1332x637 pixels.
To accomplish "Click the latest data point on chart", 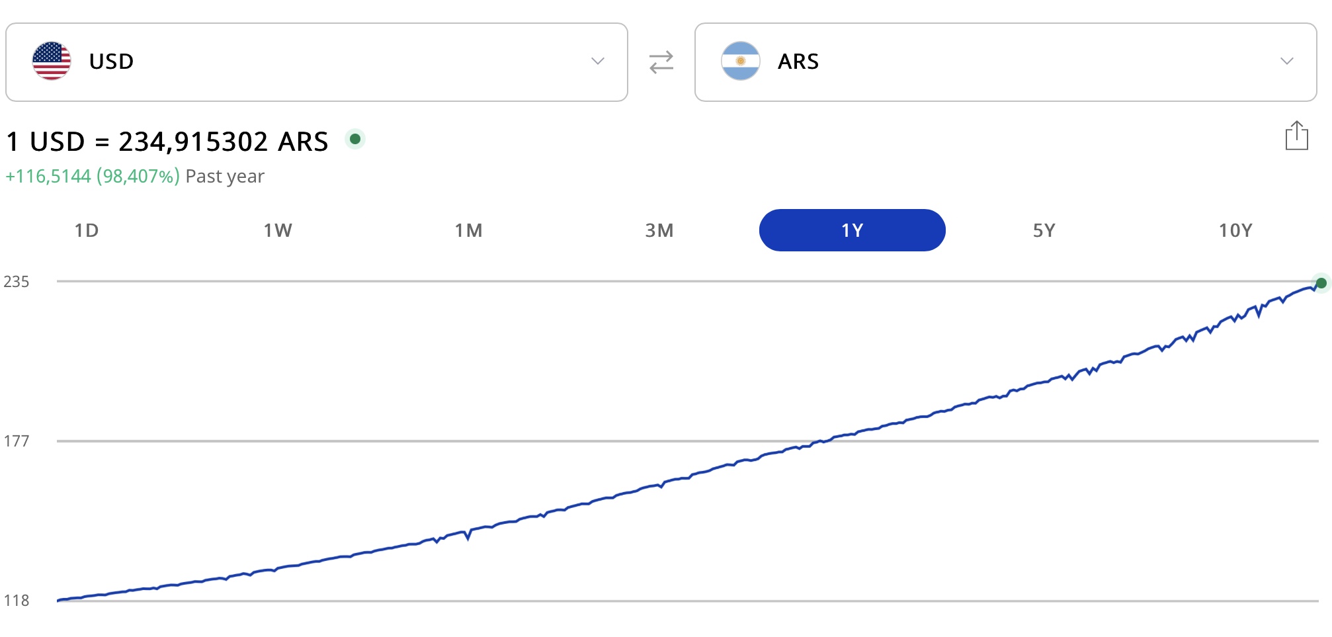I will pyautogui.click(x=1321, y=283).
